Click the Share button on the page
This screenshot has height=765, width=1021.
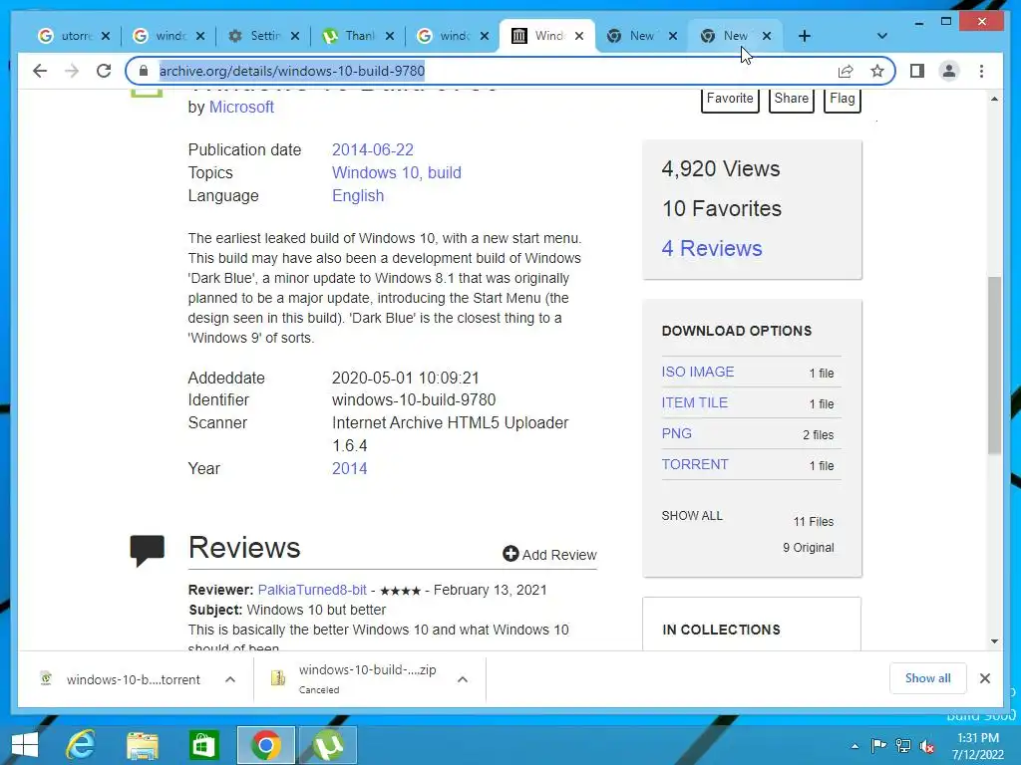pos(791,99)
